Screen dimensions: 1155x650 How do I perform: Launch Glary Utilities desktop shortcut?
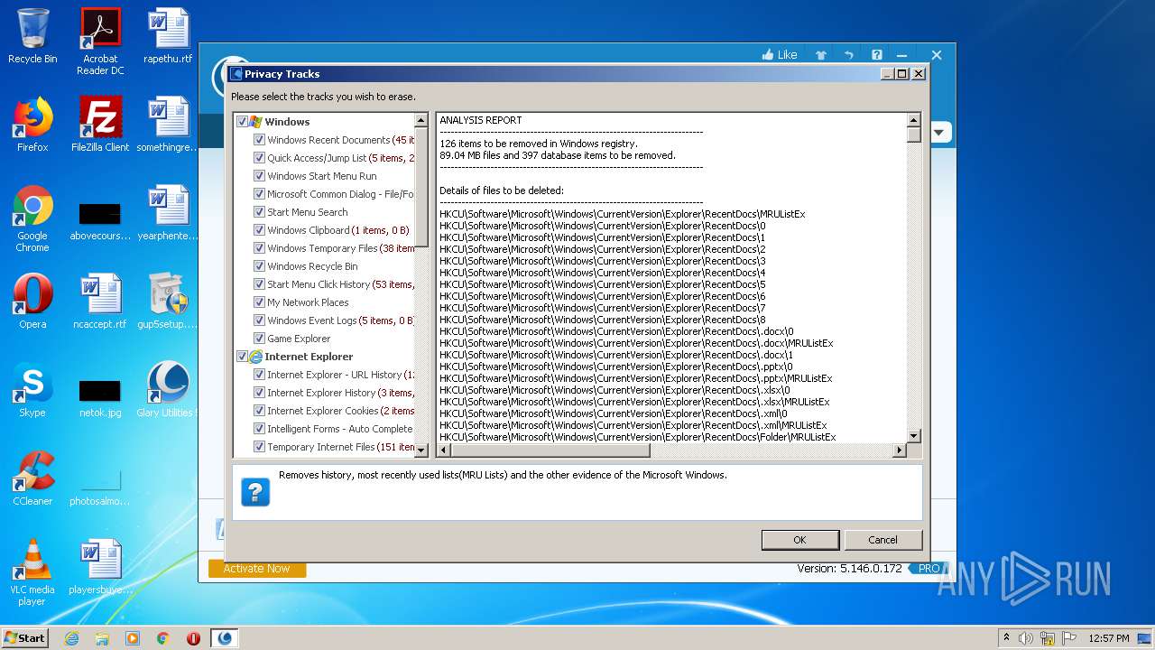[168, 390]
